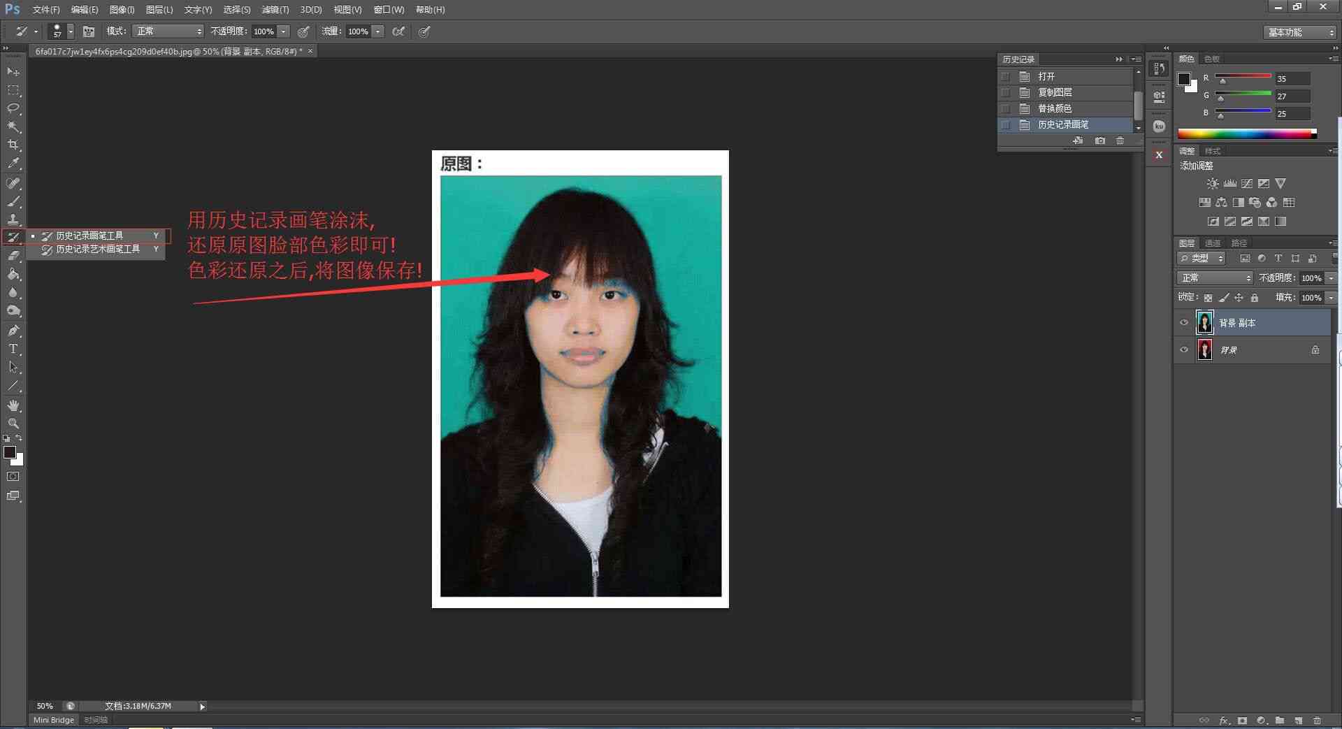Screen dimensions: 1342x729
Task: Select the Type tool
Action: point(13,349)
